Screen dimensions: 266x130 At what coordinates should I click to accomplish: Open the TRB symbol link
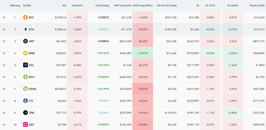click(31, 113)
